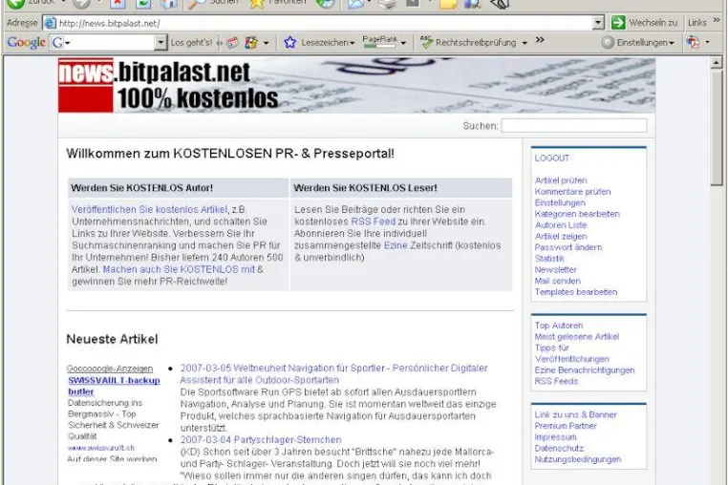Click the colorful Google toolbar send-to icon

click(251, 43)
